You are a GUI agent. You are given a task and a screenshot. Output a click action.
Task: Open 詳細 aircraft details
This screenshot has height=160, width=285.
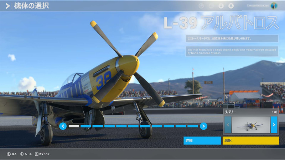tap(202, 140)
